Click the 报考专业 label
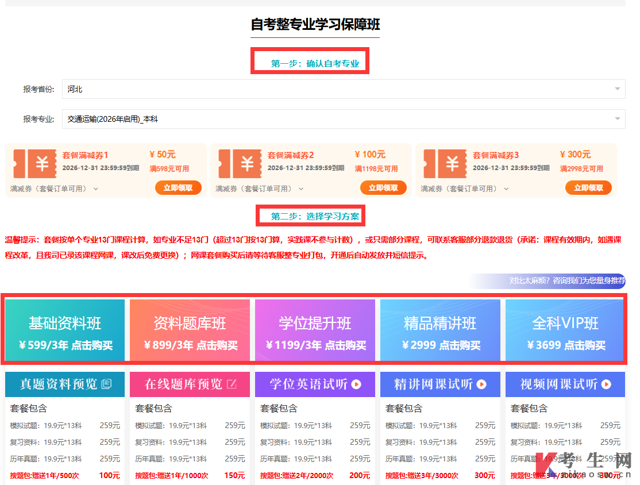This screenshot has height=485, width=640. pos(38,119)
